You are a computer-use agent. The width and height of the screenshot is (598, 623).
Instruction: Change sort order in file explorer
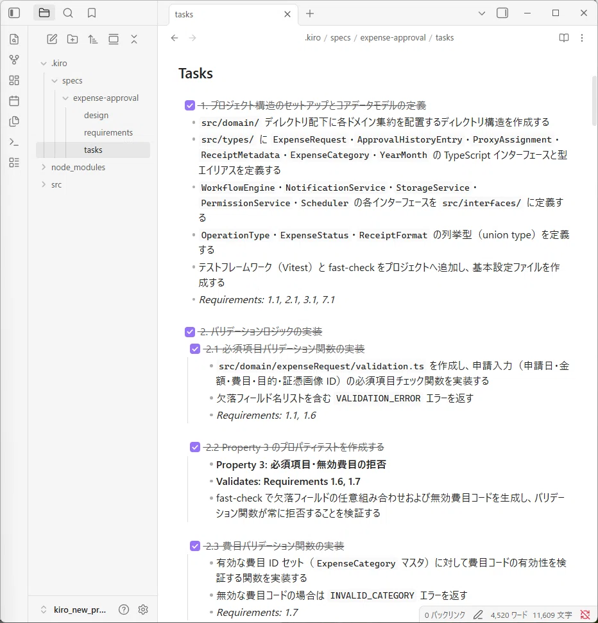pos(93,39)
